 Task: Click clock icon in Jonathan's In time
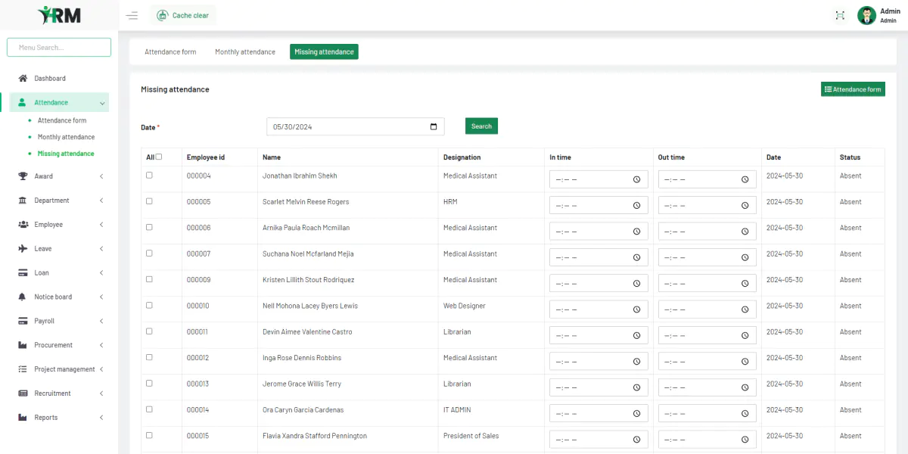tap(636, 179)
